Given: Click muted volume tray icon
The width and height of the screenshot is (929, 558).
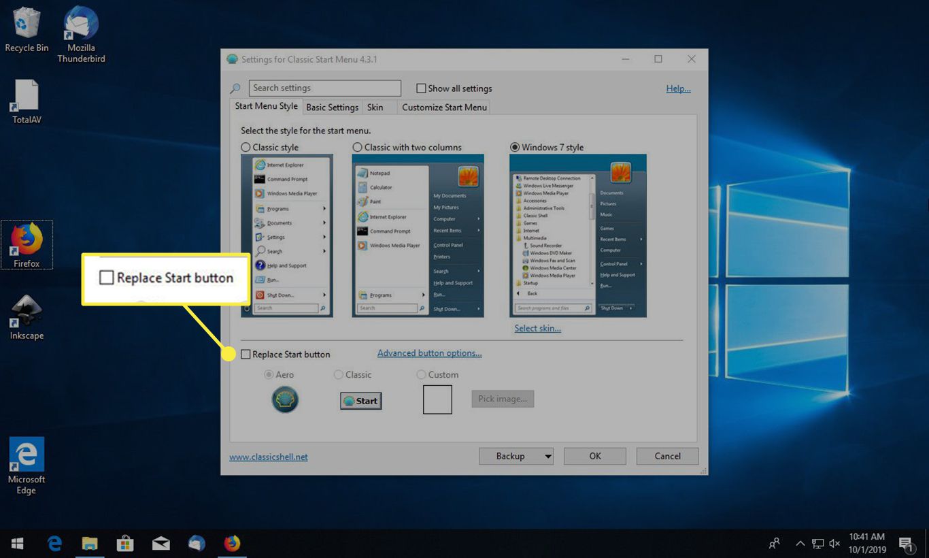Looking at the screenshot, I should pyautogui.click(x=834, y=544).
